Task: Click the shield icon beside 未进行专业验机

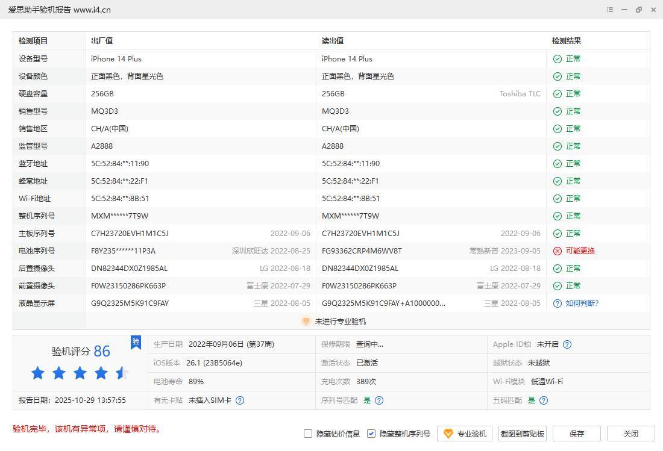Action: point(306,322)
